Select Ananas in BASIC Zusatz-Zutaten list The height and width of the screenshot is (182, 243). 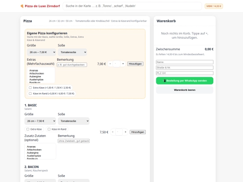point(31,146)
